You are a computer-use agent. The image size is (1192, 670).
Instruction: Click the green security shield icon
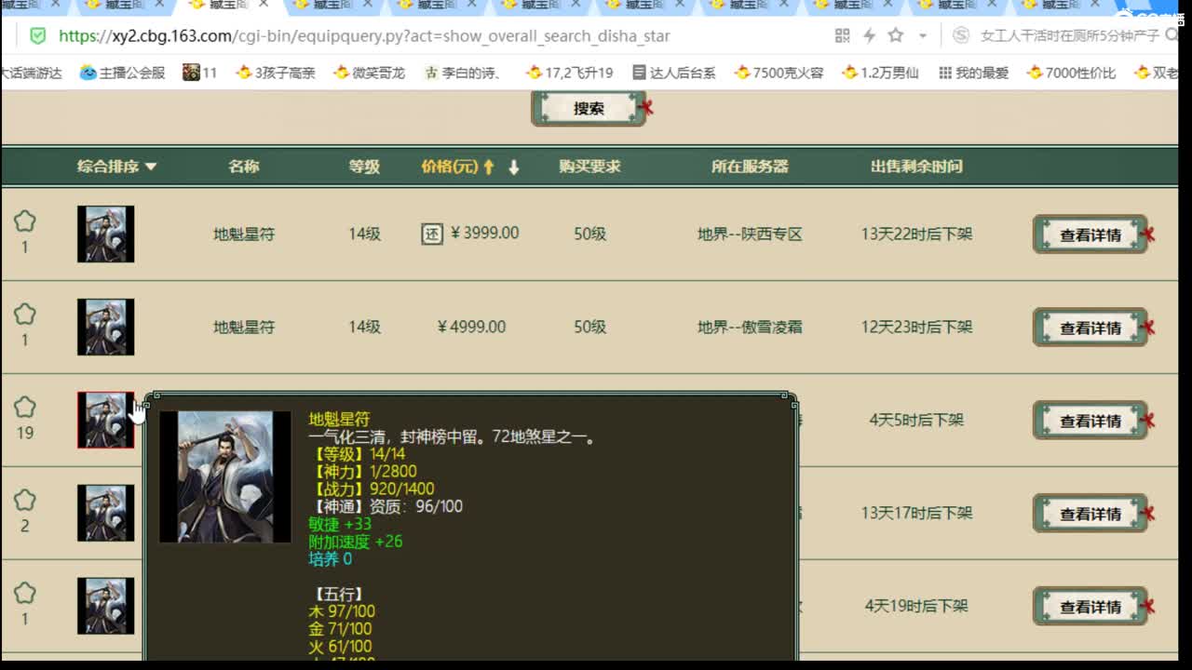click(x=37, y=36)
